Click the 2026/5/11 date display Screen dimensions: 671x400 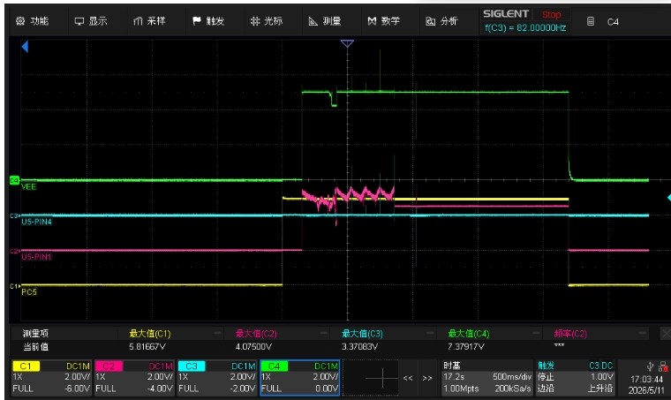(x=646, y=390)
